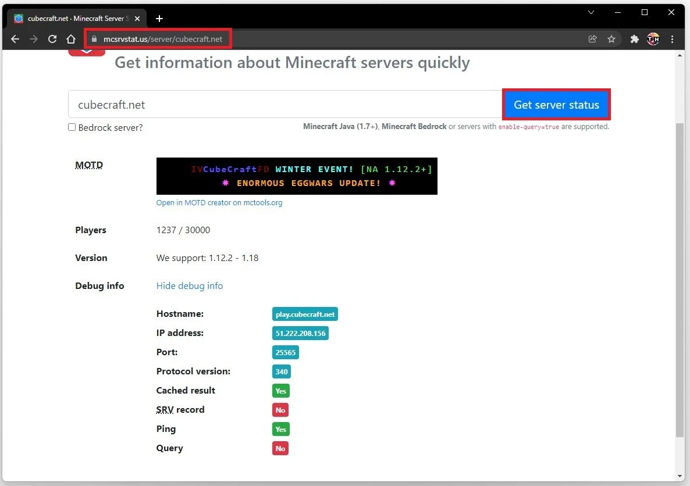
Task: Click the port 25565 badge
Action: coord(286,352)
